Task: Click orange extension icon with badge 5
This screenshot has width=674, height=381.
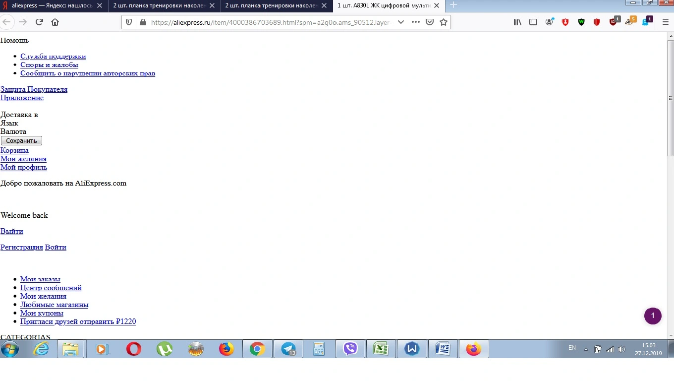Action: point(630,21)
